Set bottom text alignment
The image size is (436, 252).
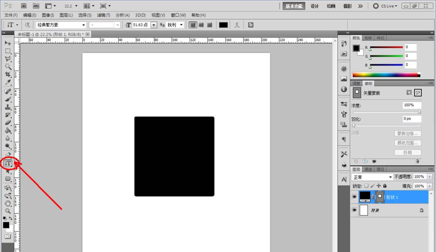(x=210, y=25)
